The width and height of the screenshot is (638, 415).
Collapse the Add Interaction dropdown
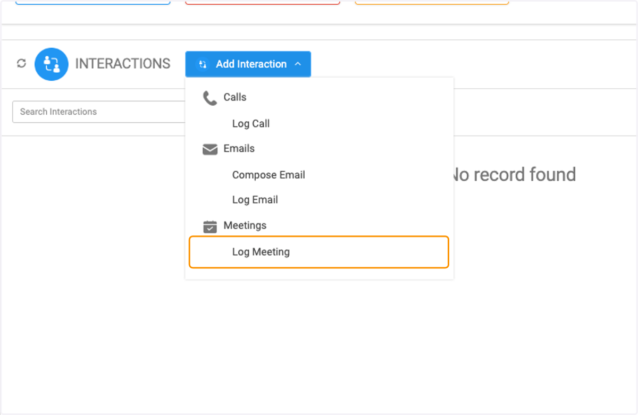(x=248, y=64)
